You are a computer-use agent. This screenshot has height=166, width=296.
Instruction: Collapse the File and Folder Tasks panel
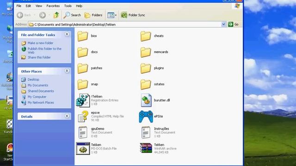click(x=67, y=34)
